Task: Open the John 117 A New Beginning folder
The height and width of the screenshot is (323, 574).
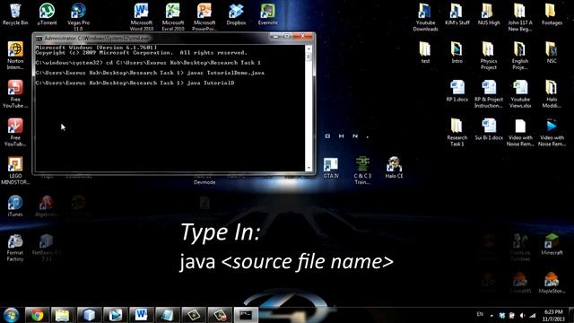Action: coord(520,17)
